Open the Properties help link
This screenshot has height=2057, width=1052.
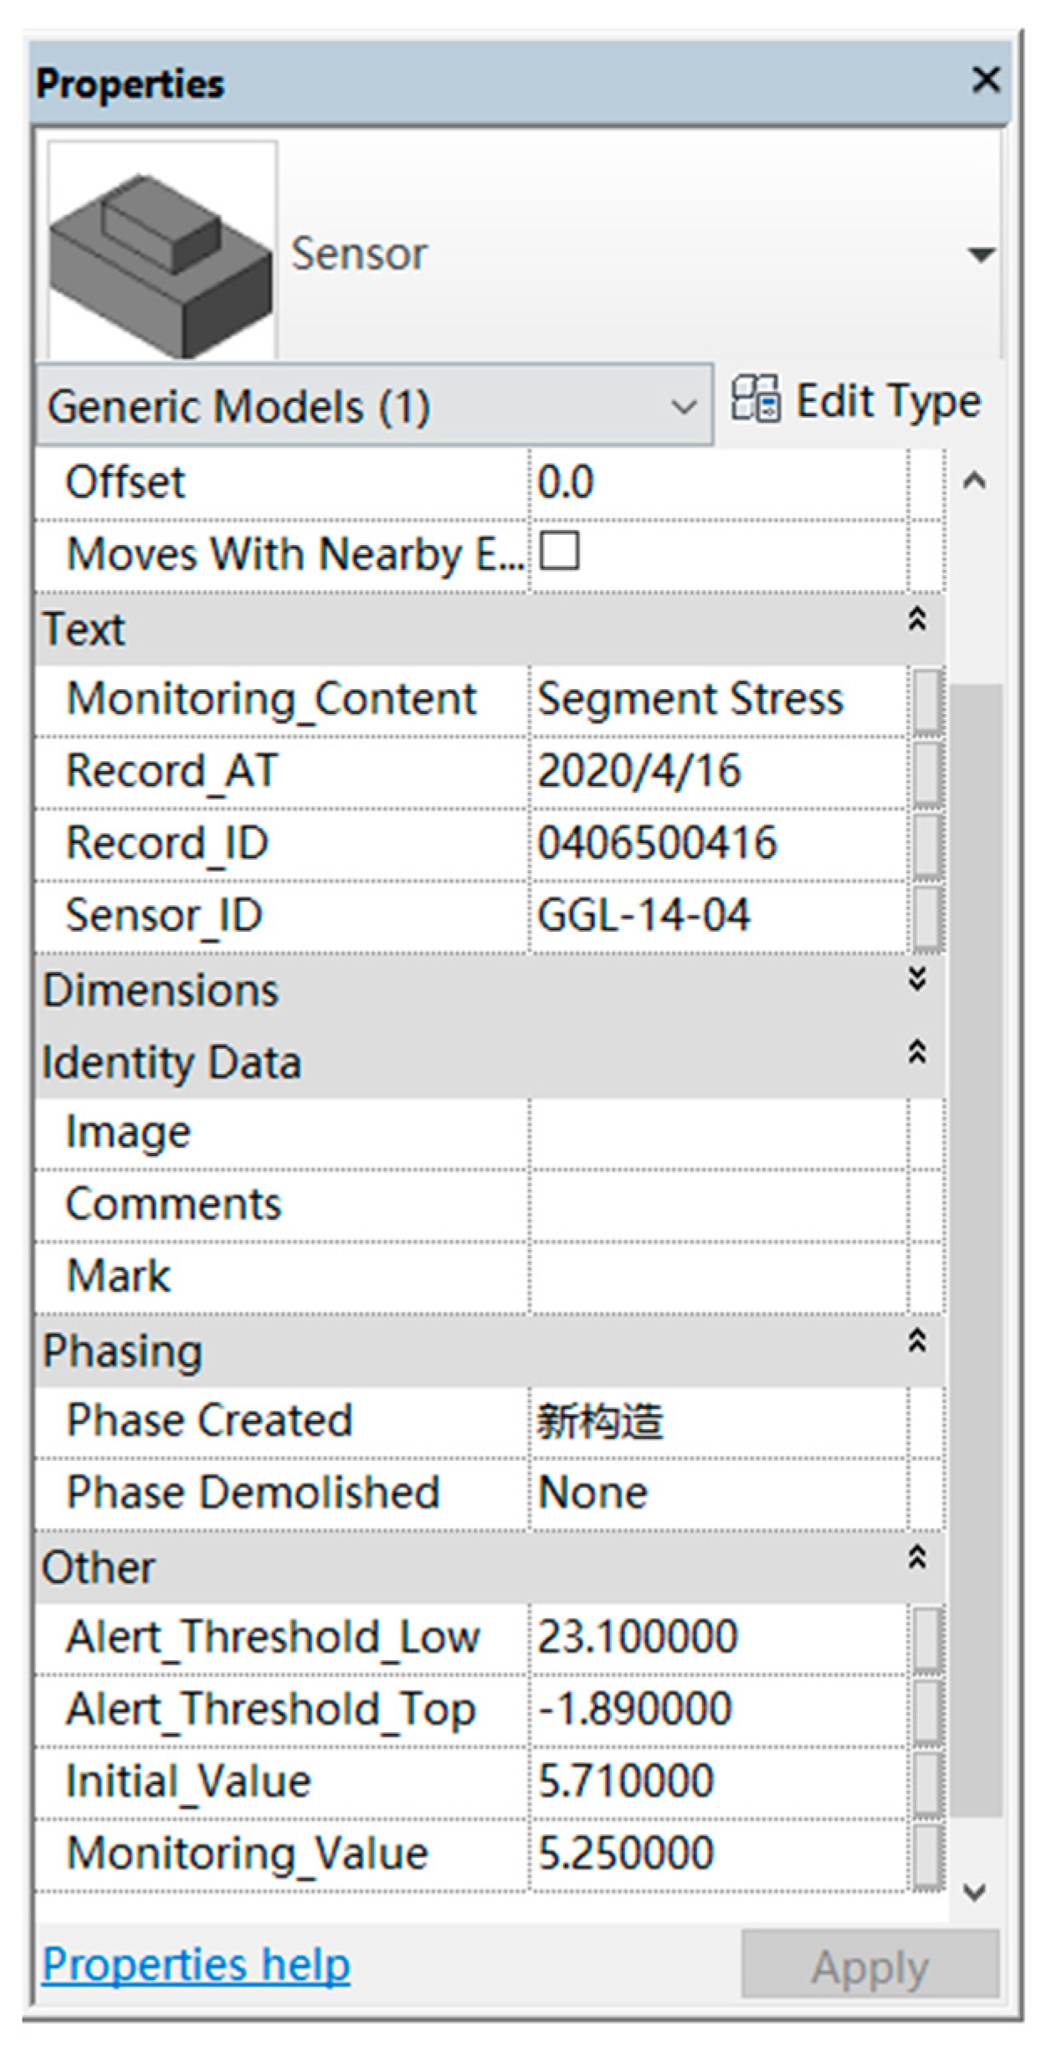click(x=197, y=1964)
